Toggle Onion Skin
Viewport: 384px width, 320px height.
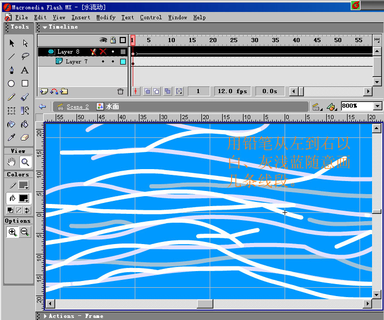tap(147, 92)
